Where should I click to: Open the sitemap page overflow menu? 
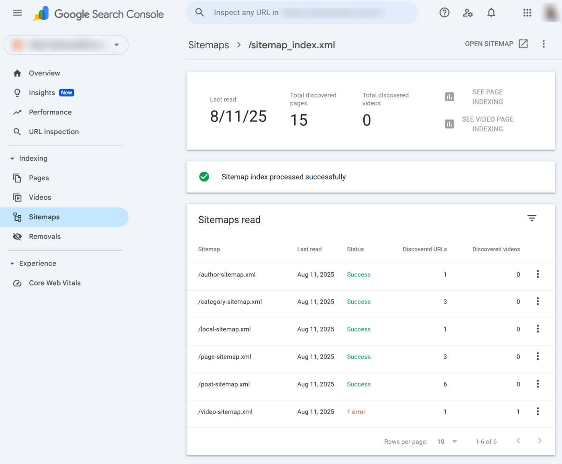[x=544, y=44]
